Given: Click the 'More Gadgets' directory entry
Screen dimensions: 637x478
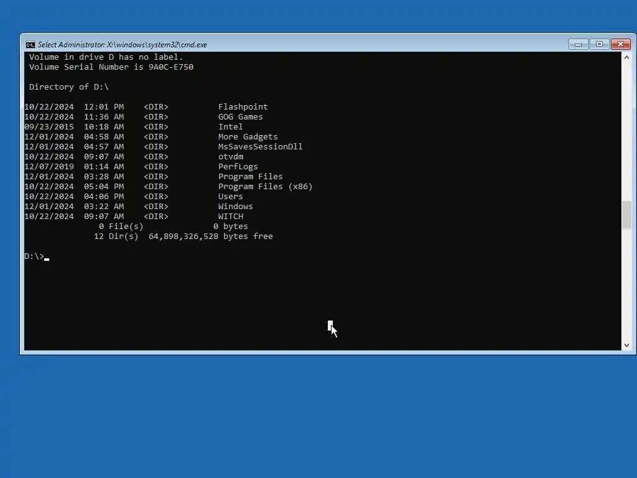Looking at the screenshot, I should (x=248, y=137).
